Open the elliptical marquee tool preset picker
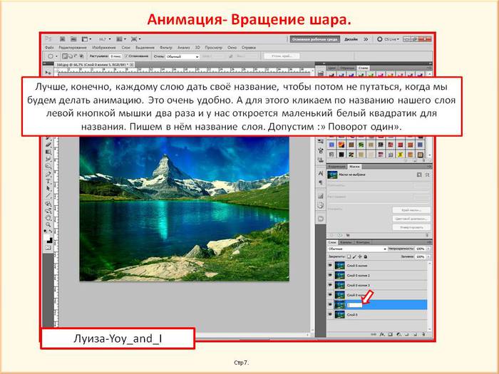 tap(56, 56)
